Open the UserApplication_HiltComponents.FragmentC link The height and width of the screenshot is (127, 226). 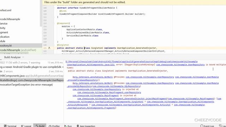tap(91, 108)
